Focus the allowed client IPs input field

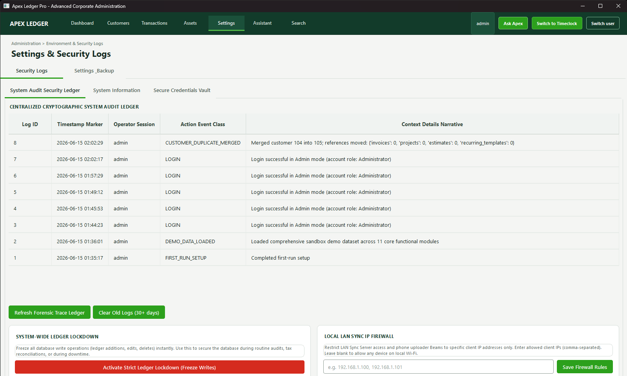click(x=439, y=367)
